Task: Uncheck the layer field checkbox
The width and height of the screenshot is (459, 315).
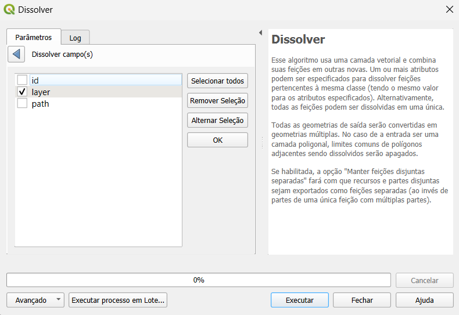Action: 22,92
